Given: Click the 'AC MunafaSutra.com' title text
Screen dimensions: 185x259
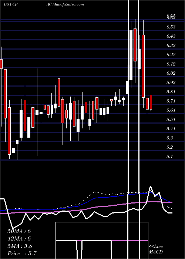Looking at the screenshot, I should coord(65,4).
